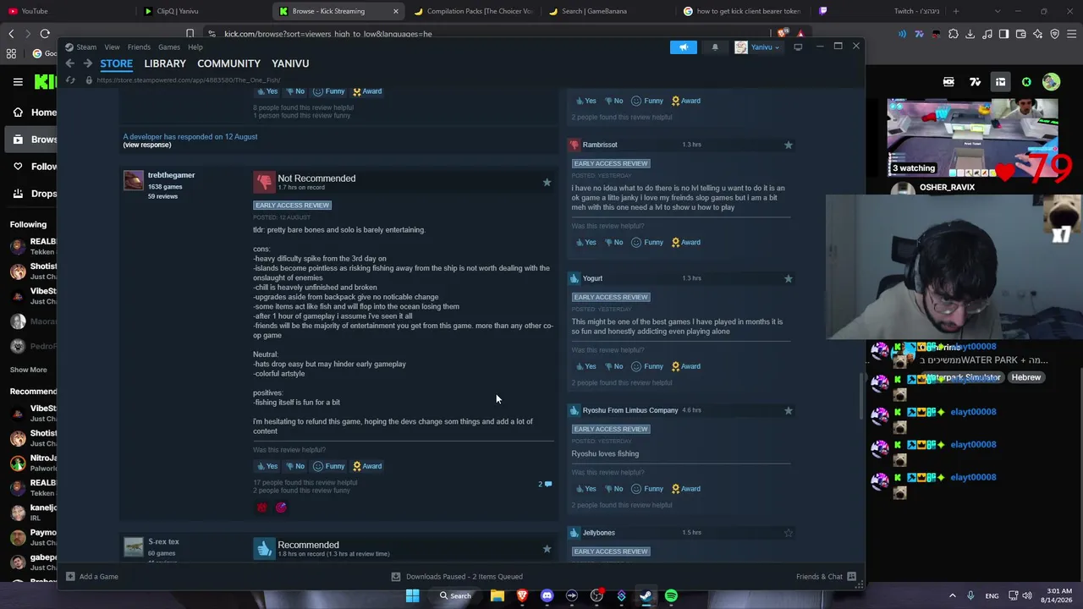The image size is (1083, 609).
Task: Open the Brave browser taskbar icon
Action: (x=522, y=595)
